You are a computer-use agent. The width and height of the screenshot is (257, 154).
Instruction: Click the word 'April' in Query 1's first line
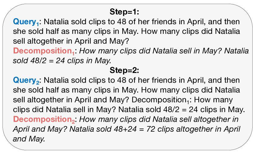tap(196, 22)
